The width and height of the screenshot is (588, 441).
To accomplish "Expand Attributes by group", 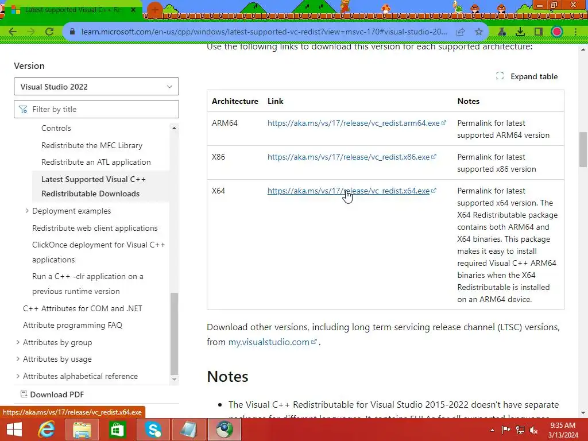I will [x=18, y=342].
